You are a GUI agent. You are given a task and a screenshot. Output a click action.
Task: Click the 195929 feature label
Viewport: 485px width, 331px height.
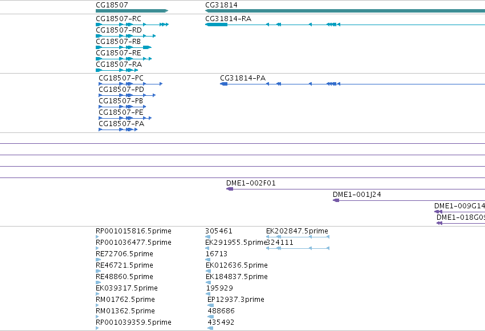tap(219, 288)
